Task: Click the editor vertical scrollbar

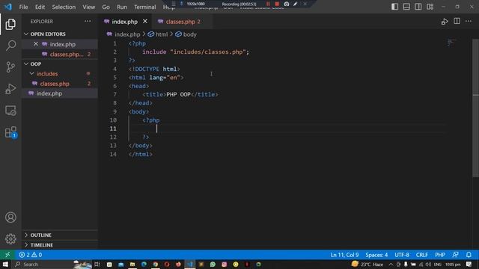Action: point(475,108)
